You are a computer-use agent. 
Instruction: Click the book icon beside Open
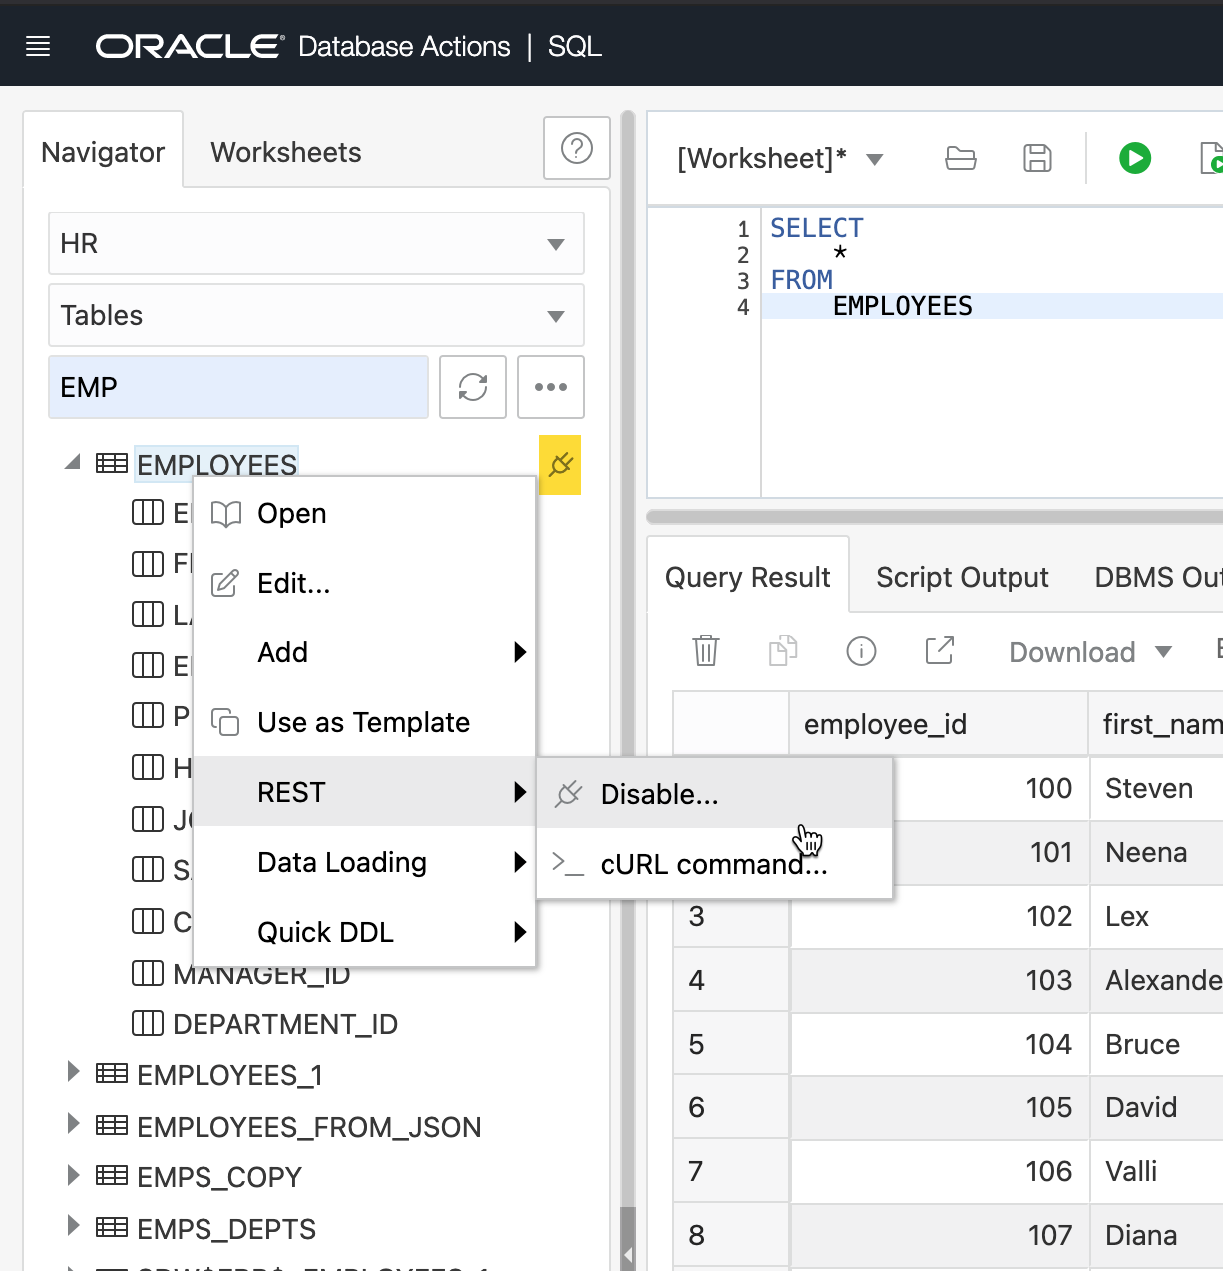pyautogui.click(x=227, y=514)
